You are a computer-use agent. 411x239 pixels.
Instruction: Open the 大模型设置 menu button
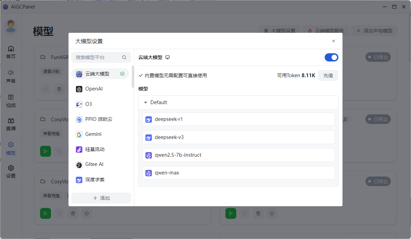click(279, 30)
